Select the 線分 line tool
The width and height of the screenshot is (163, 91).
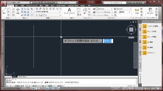(4, 11)
